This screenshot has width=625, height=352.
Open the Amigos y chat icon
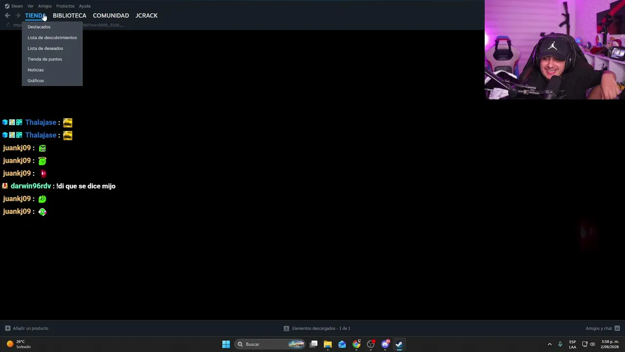coord(617,329)
